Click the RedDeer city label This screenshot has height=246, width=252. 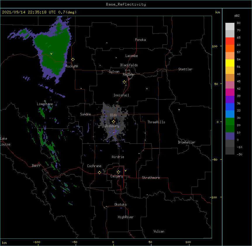[129, 75]
